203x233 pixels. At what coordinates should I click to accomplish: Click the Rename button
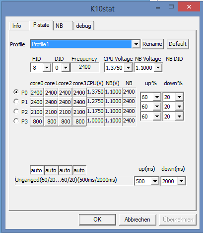[152, 44]
